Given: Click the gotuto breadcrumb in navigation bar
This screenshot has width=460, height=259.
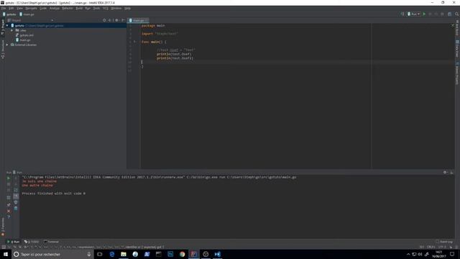Looking at the screenshot, I should (9, 14).
